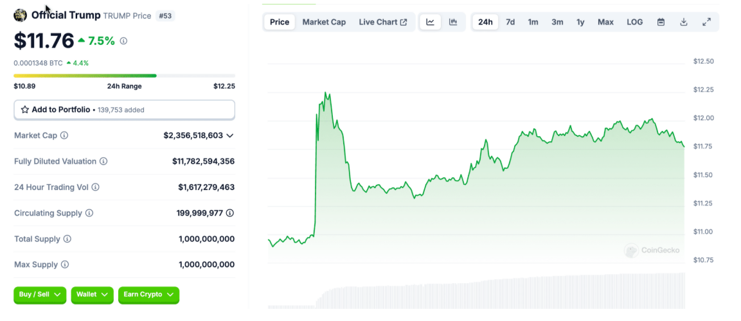
Task: Click the CoinGecko logo on chart
Action: tap(652, 250)
